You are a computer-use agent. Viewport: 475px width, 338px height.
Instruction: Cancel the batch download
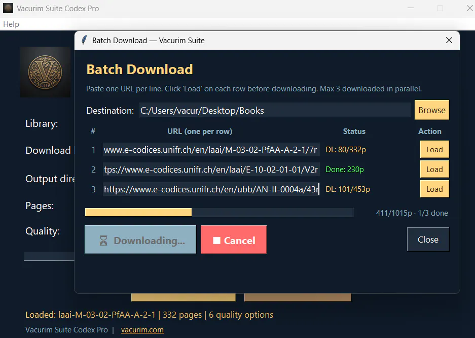click(x=234, y=240)
